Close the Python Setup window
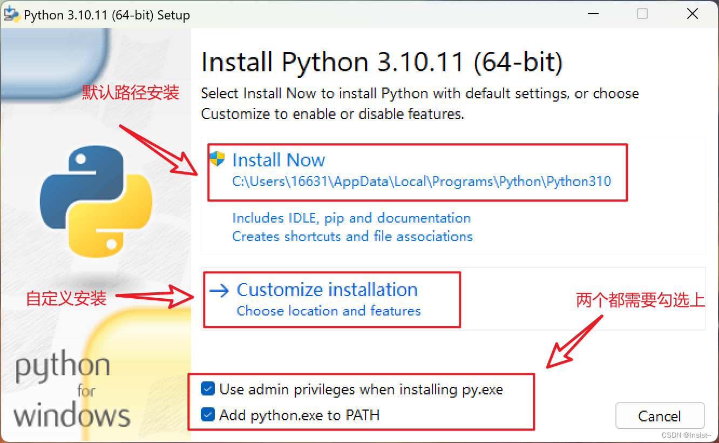Image resolution: width=719 pixels, height=443 pixels. [x=693, y=15]
